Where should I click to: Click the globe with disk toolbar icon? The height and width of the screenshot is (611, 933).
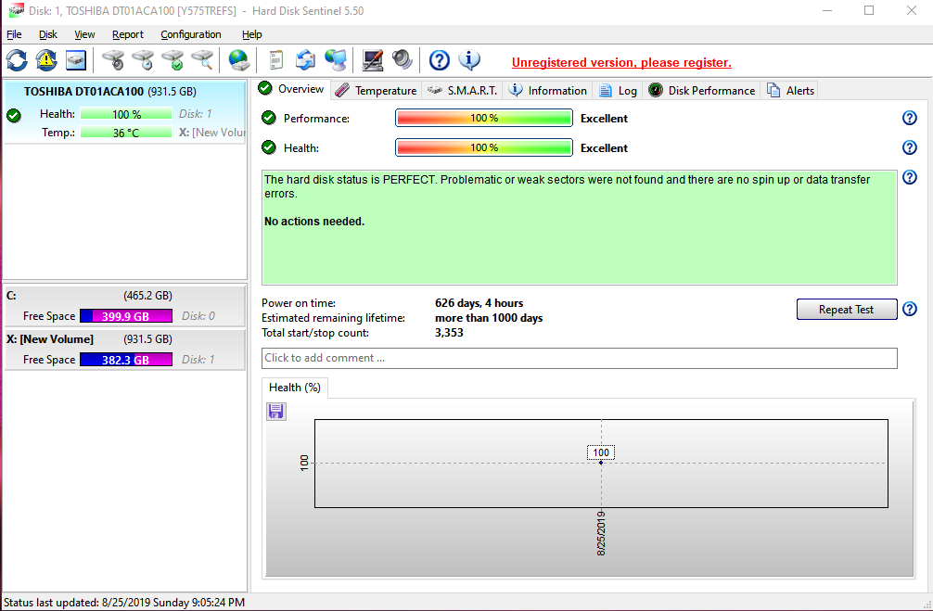[x=238, y=60]
